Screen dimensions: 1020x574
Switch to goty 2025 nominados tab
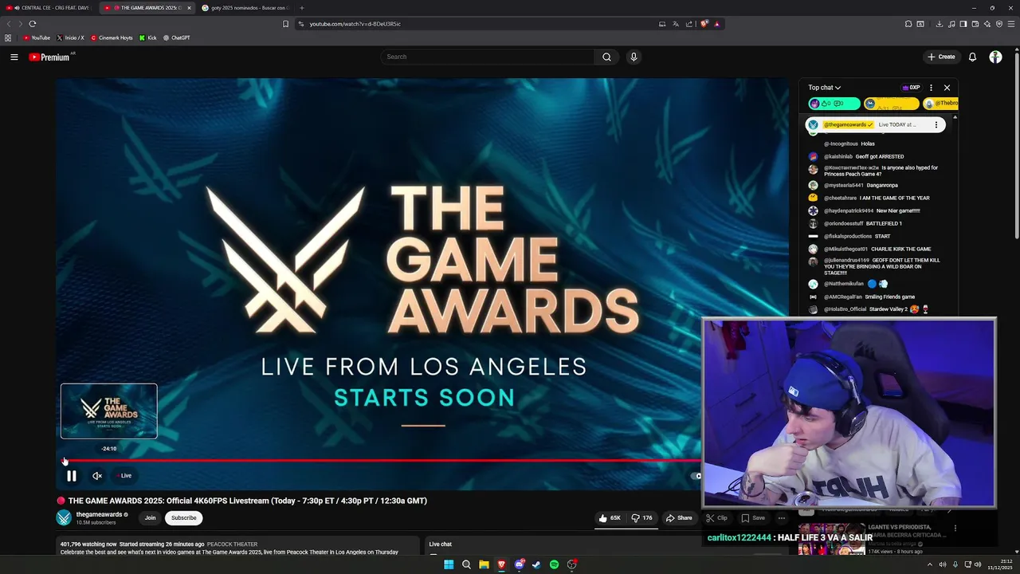pos(245,8)
